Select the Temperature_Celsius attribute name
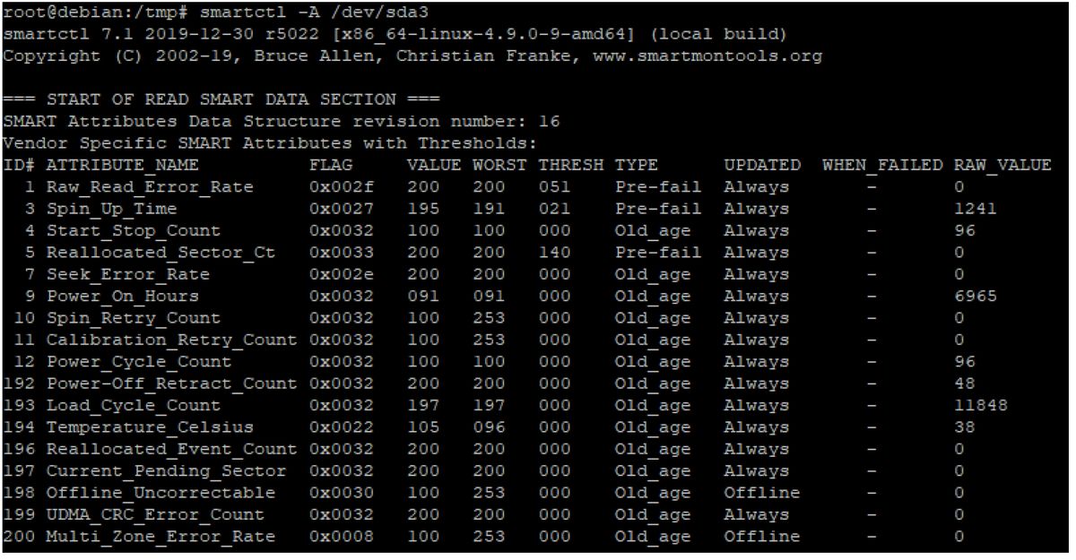This screenshot has width=1076, height=560. [151, 427]
